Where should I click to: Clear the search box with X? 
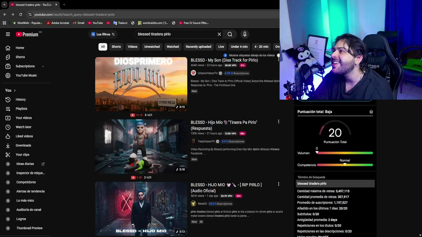coord(219,34)
